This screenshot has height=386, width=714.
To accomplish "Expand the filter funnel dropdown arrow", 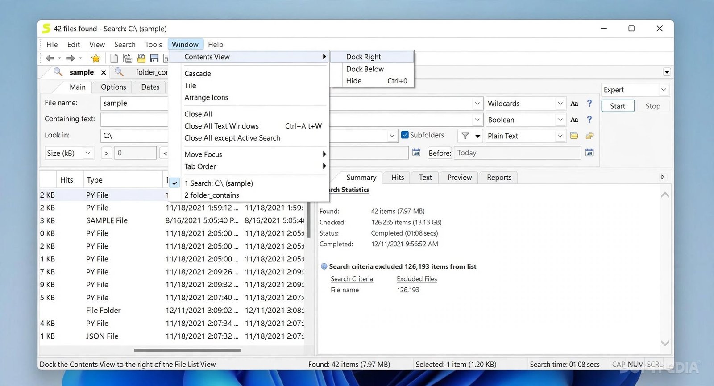I will [478, 136].
